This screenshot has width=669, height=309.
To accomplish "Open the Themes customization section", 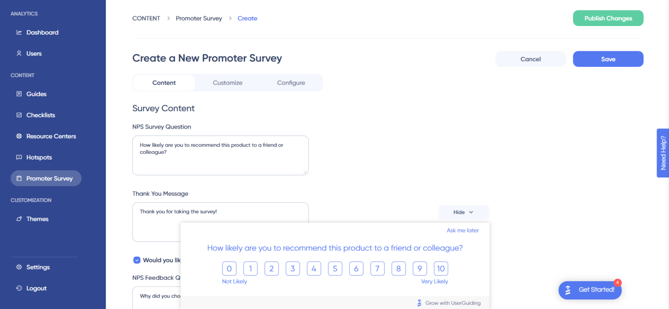I will pyautogui.click(x=37, y=219).
